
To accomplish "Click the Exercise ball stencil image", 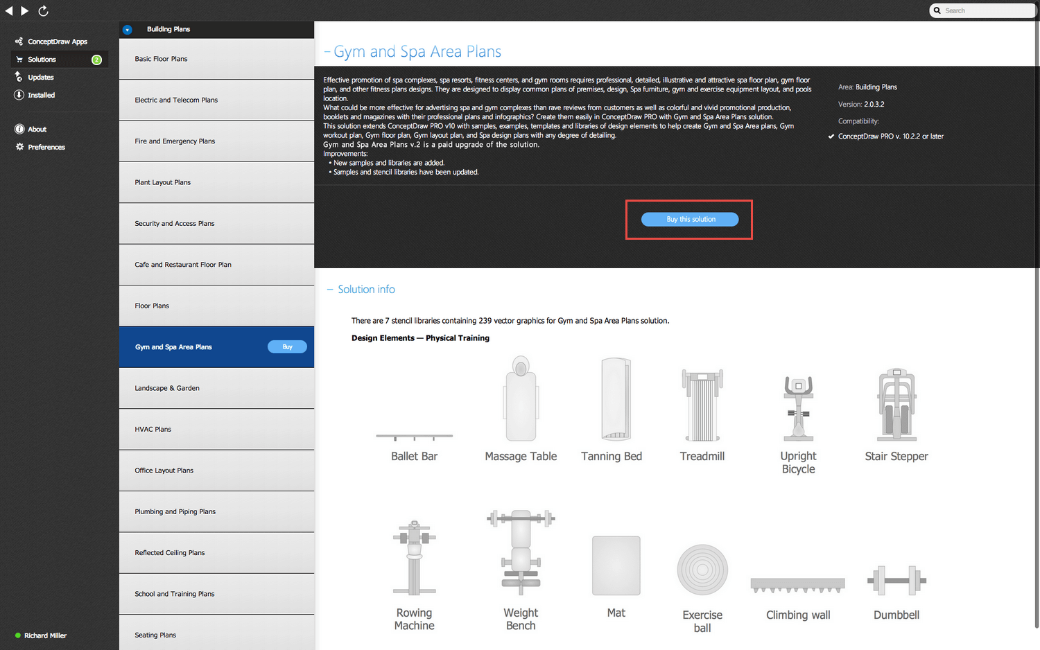I will tap(702, 570).
